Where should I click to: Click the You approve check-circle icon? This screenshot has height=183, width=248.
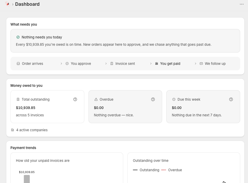click(67, 64)
